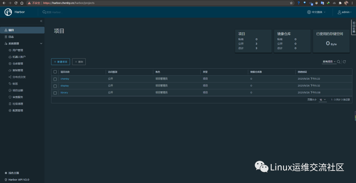Open the library project link
The image size is (356, 183).
64,92
